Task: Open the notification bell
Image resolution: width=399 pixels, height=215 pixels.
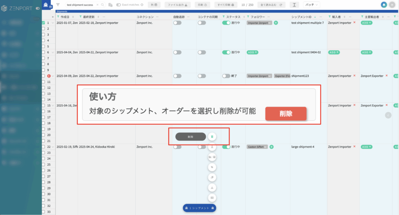Action: tap(384, 5)
